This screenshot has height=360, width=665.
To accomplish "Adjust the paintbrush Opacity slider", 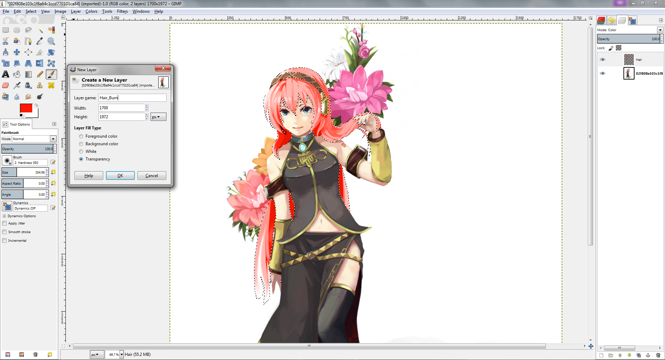I will click(27, 149).
